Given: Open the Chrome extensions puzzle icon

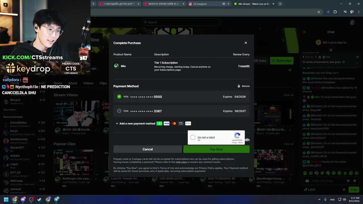Looking at the screenshot, I should coord(335,12).
